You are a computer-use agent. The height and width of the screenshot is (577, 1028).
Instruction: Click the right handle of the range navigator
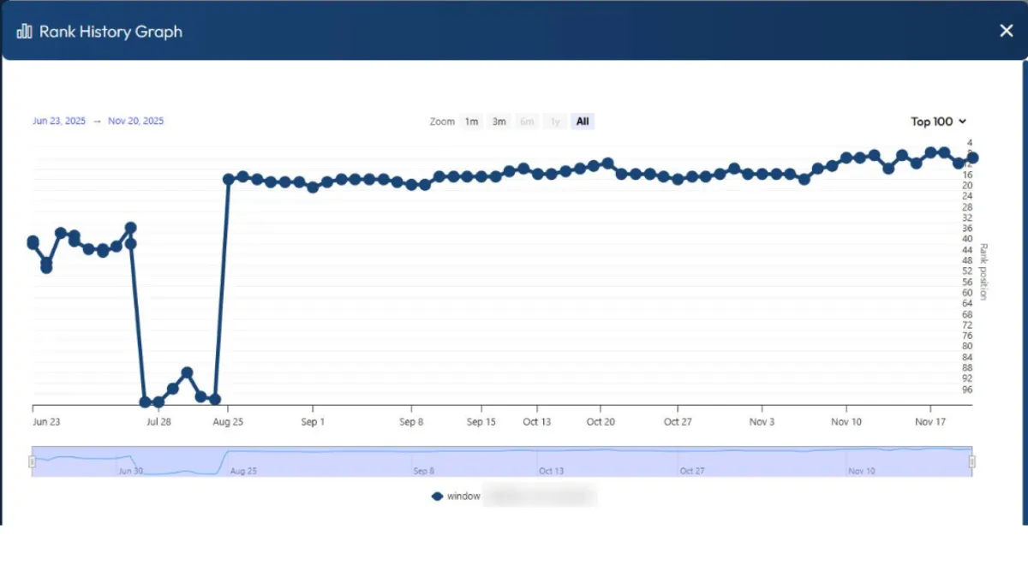tap(973, 460)
